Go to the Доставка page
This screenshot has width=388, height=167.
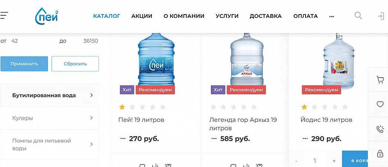click(265, 16)
